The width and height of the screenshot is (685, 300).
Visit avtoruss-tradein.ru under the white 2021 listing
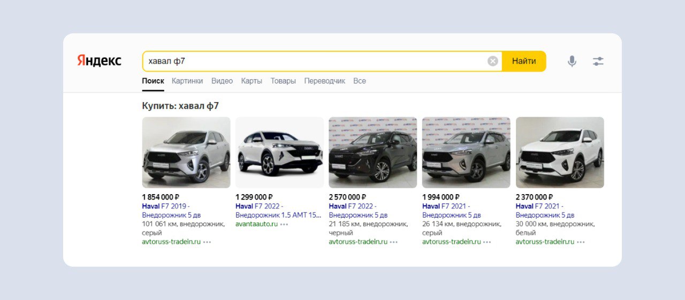pos(545,242)
